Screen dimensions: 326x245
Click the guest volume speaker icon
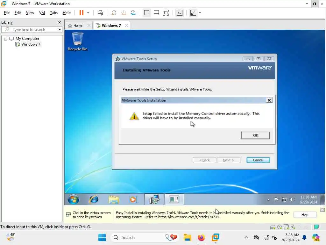pyautogui.click(x=292, y=200)
